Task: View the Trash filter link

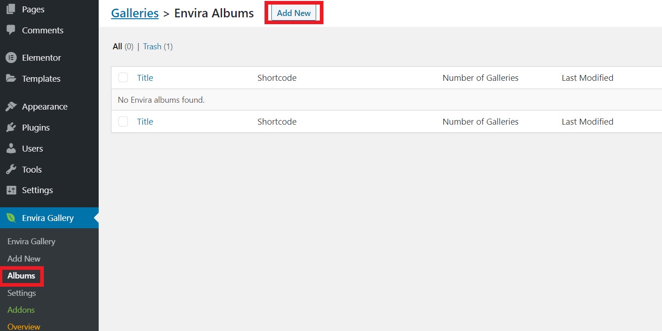Action: point(152,47)
